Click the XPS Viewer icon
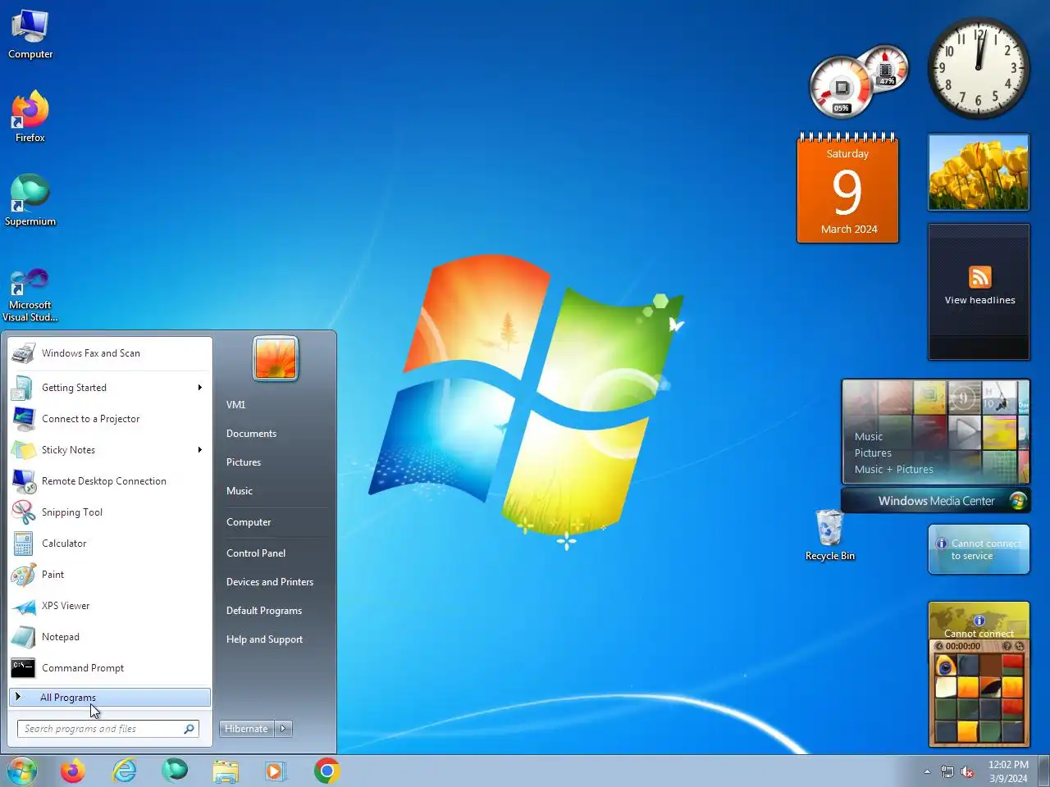Image resolution: width=1050 pixels, height=787 pixels. coord(23,606)
